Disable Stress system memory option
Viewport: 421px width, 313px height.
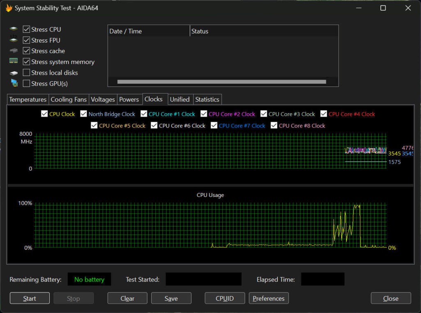click(x=26, y=62)
